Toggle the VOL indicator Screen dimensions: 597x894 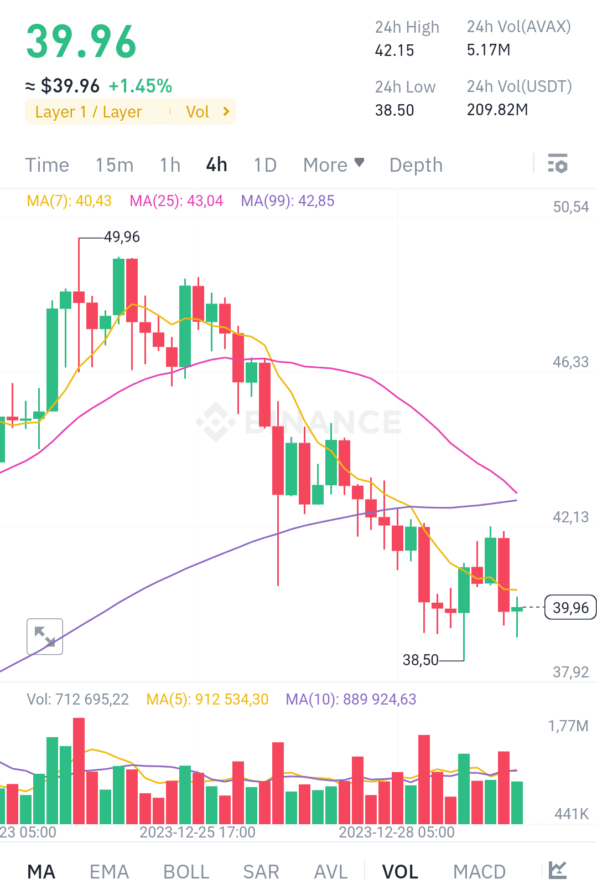tap(399, 870)
